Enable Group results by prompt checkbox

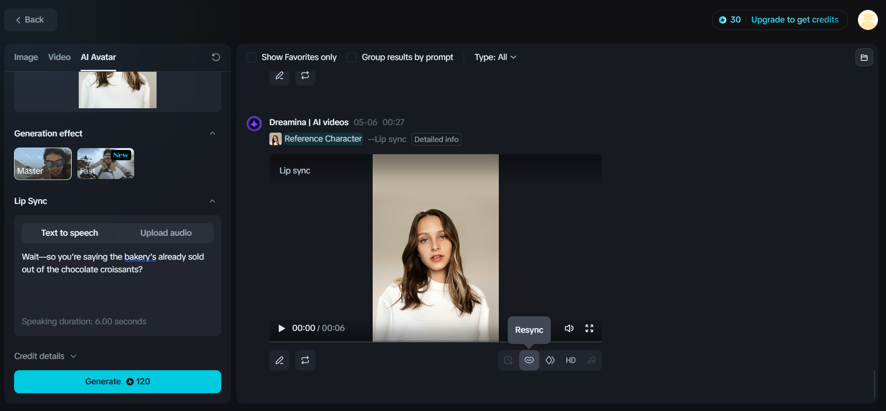[352, 57]
